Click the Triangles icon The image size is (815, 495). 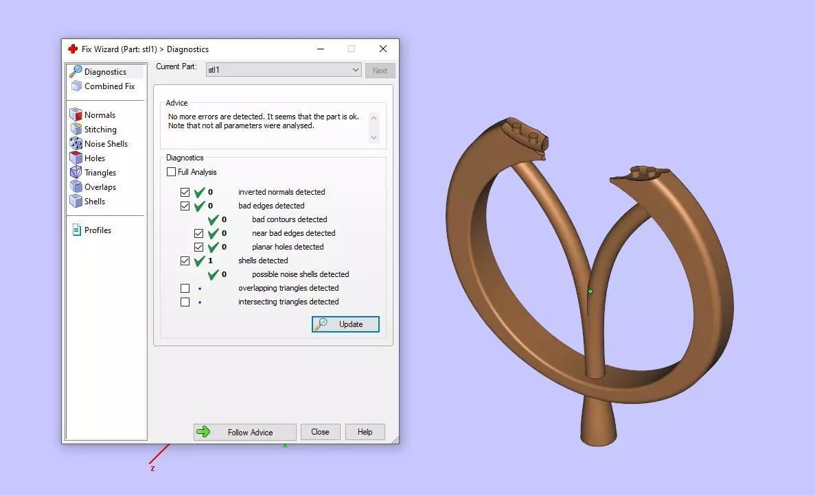76,172
